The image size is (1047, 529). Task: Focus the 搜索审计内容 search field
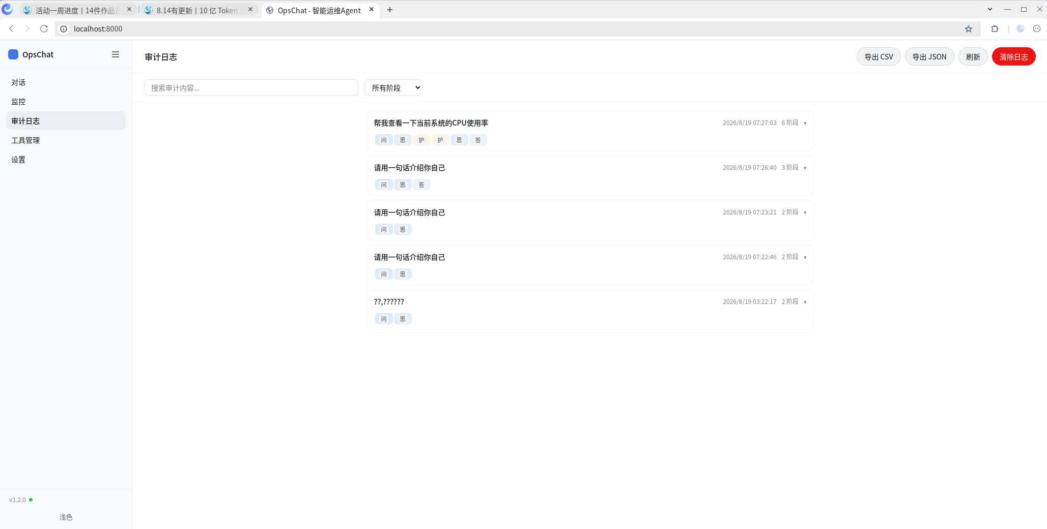tap(251, 87)
